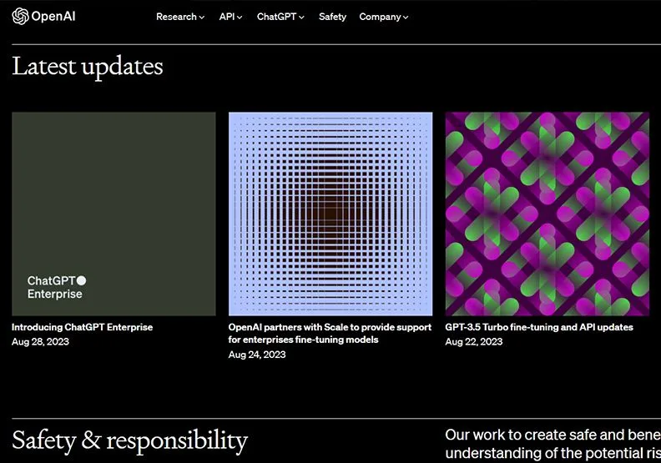Click the OpenAI knot logo icon
661x463 pixels.
(20, 17)
